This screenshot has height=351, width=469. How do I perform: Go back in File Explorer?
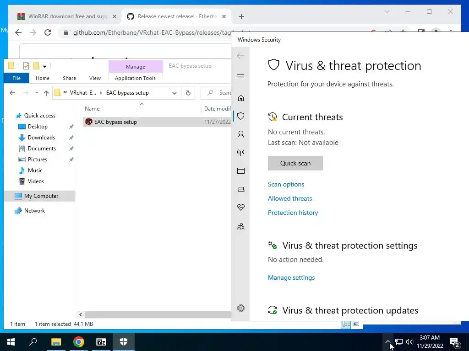point(12,93)
